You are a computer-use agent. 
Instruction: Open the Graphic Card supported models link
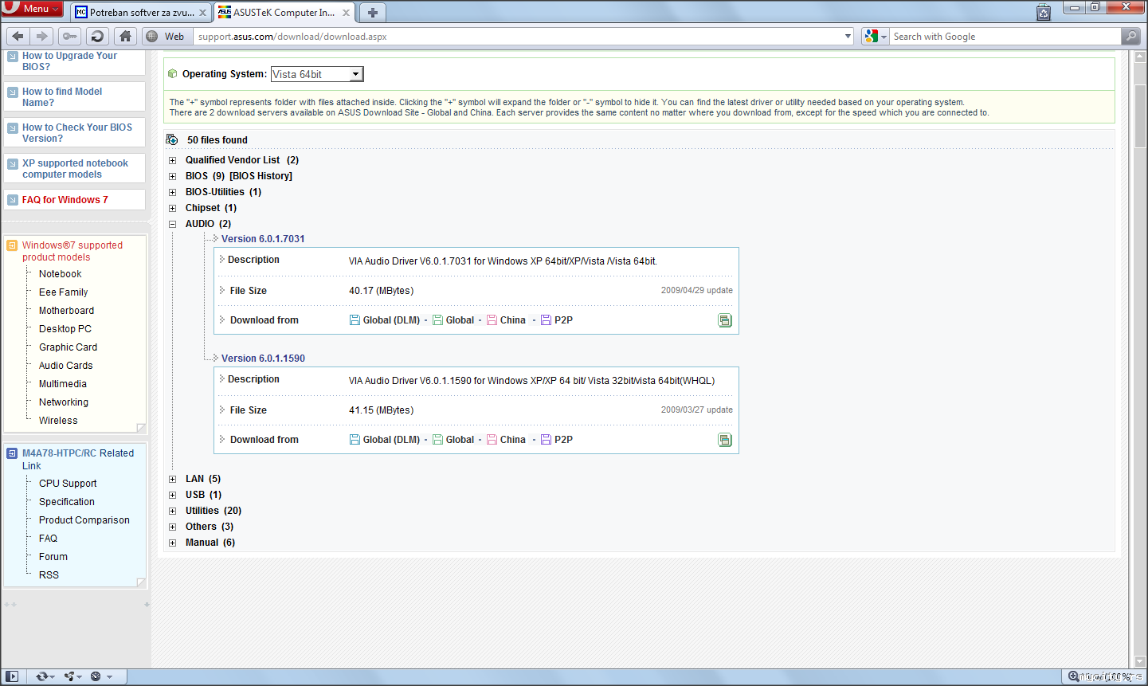68,347
